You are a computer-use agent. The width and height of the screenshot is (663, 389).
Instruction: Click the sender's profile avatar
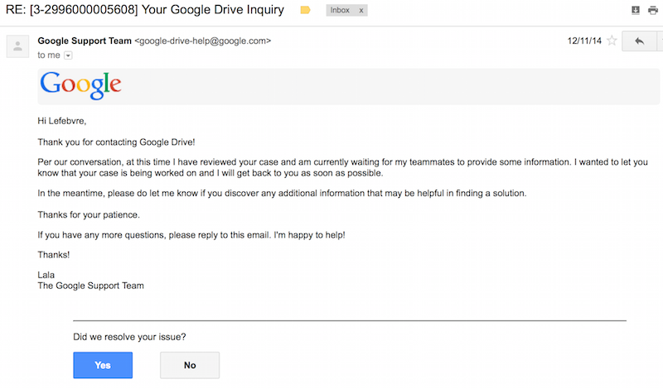point(17,46)
